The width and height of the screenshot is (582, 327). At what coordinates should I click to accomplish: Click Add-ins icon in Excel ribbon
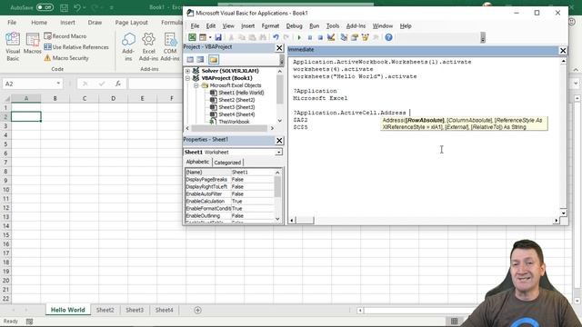[x=128, y=46]
